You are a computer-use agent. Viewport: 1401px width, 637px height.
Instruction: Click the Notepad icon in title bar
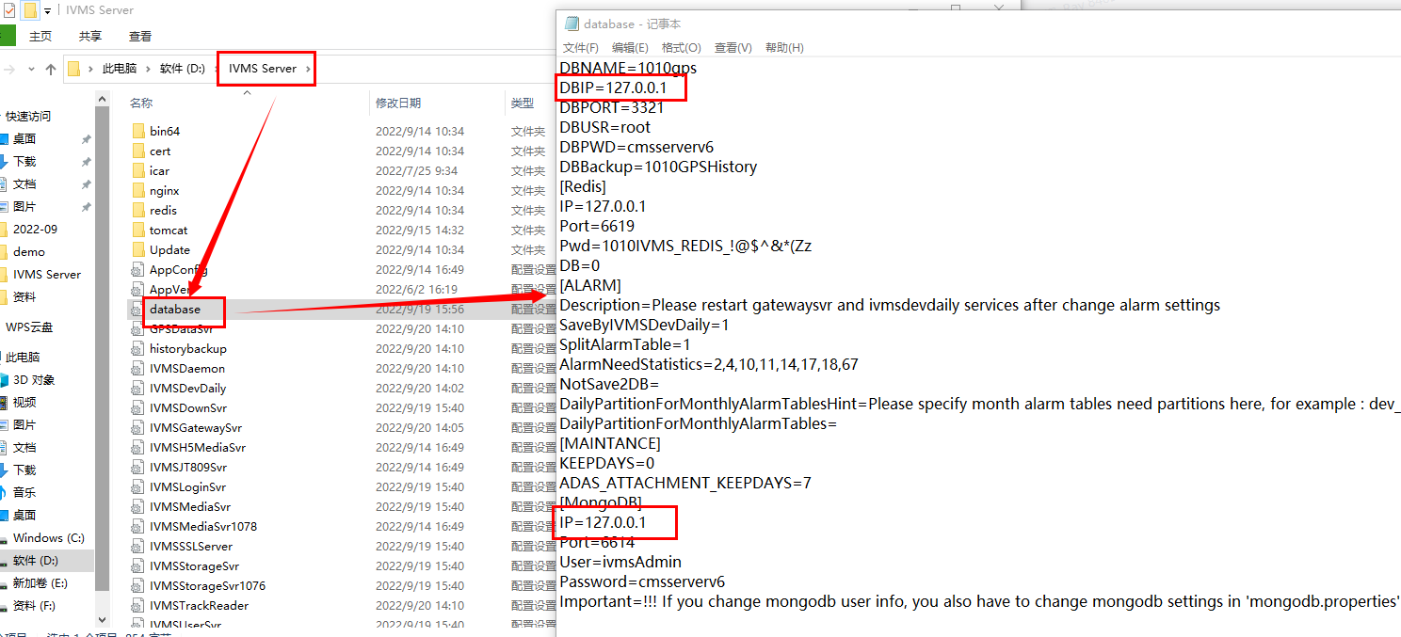(571, 24)
